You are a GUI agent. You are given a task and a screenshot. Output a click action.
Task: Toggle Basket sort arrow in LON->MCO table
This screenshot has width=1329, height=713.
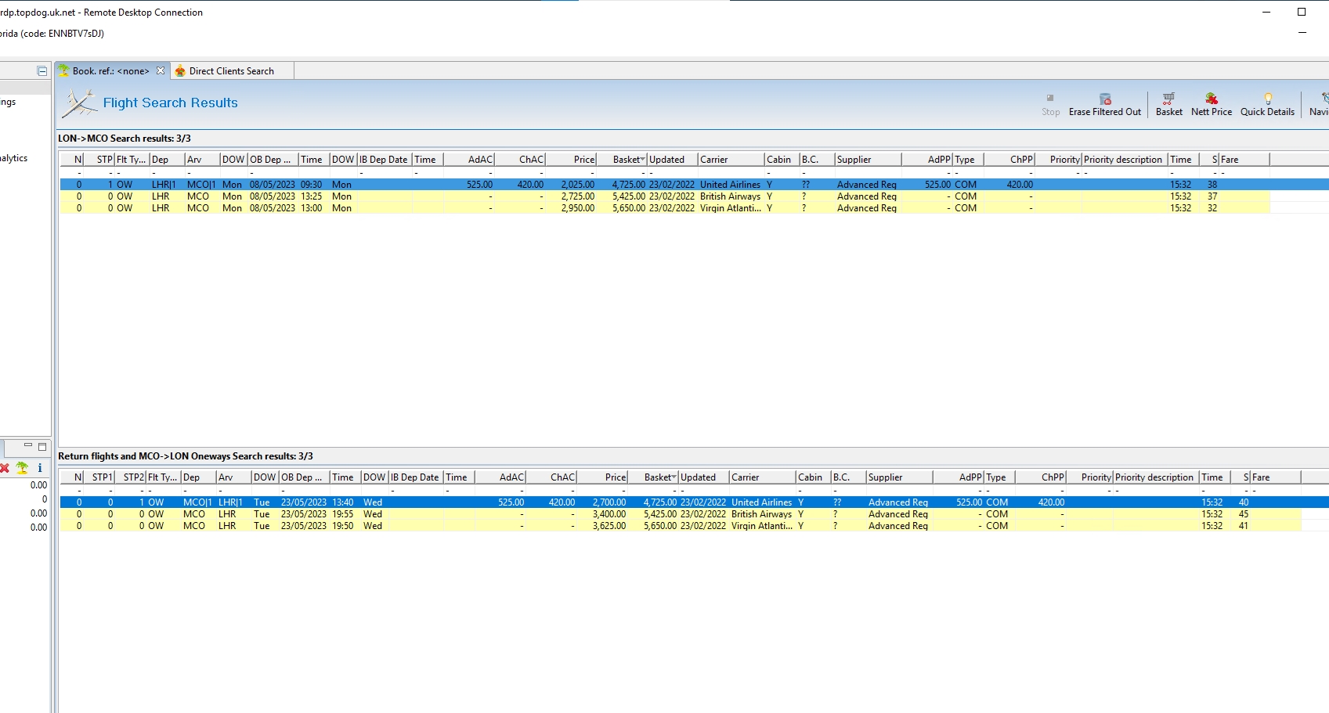click(x=643, y=159)
